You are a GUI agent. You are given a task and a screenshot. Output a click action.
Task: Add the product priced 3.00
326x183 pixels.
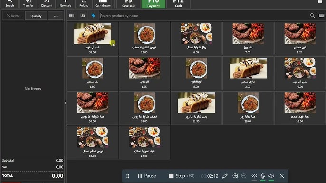coord(248,73)
